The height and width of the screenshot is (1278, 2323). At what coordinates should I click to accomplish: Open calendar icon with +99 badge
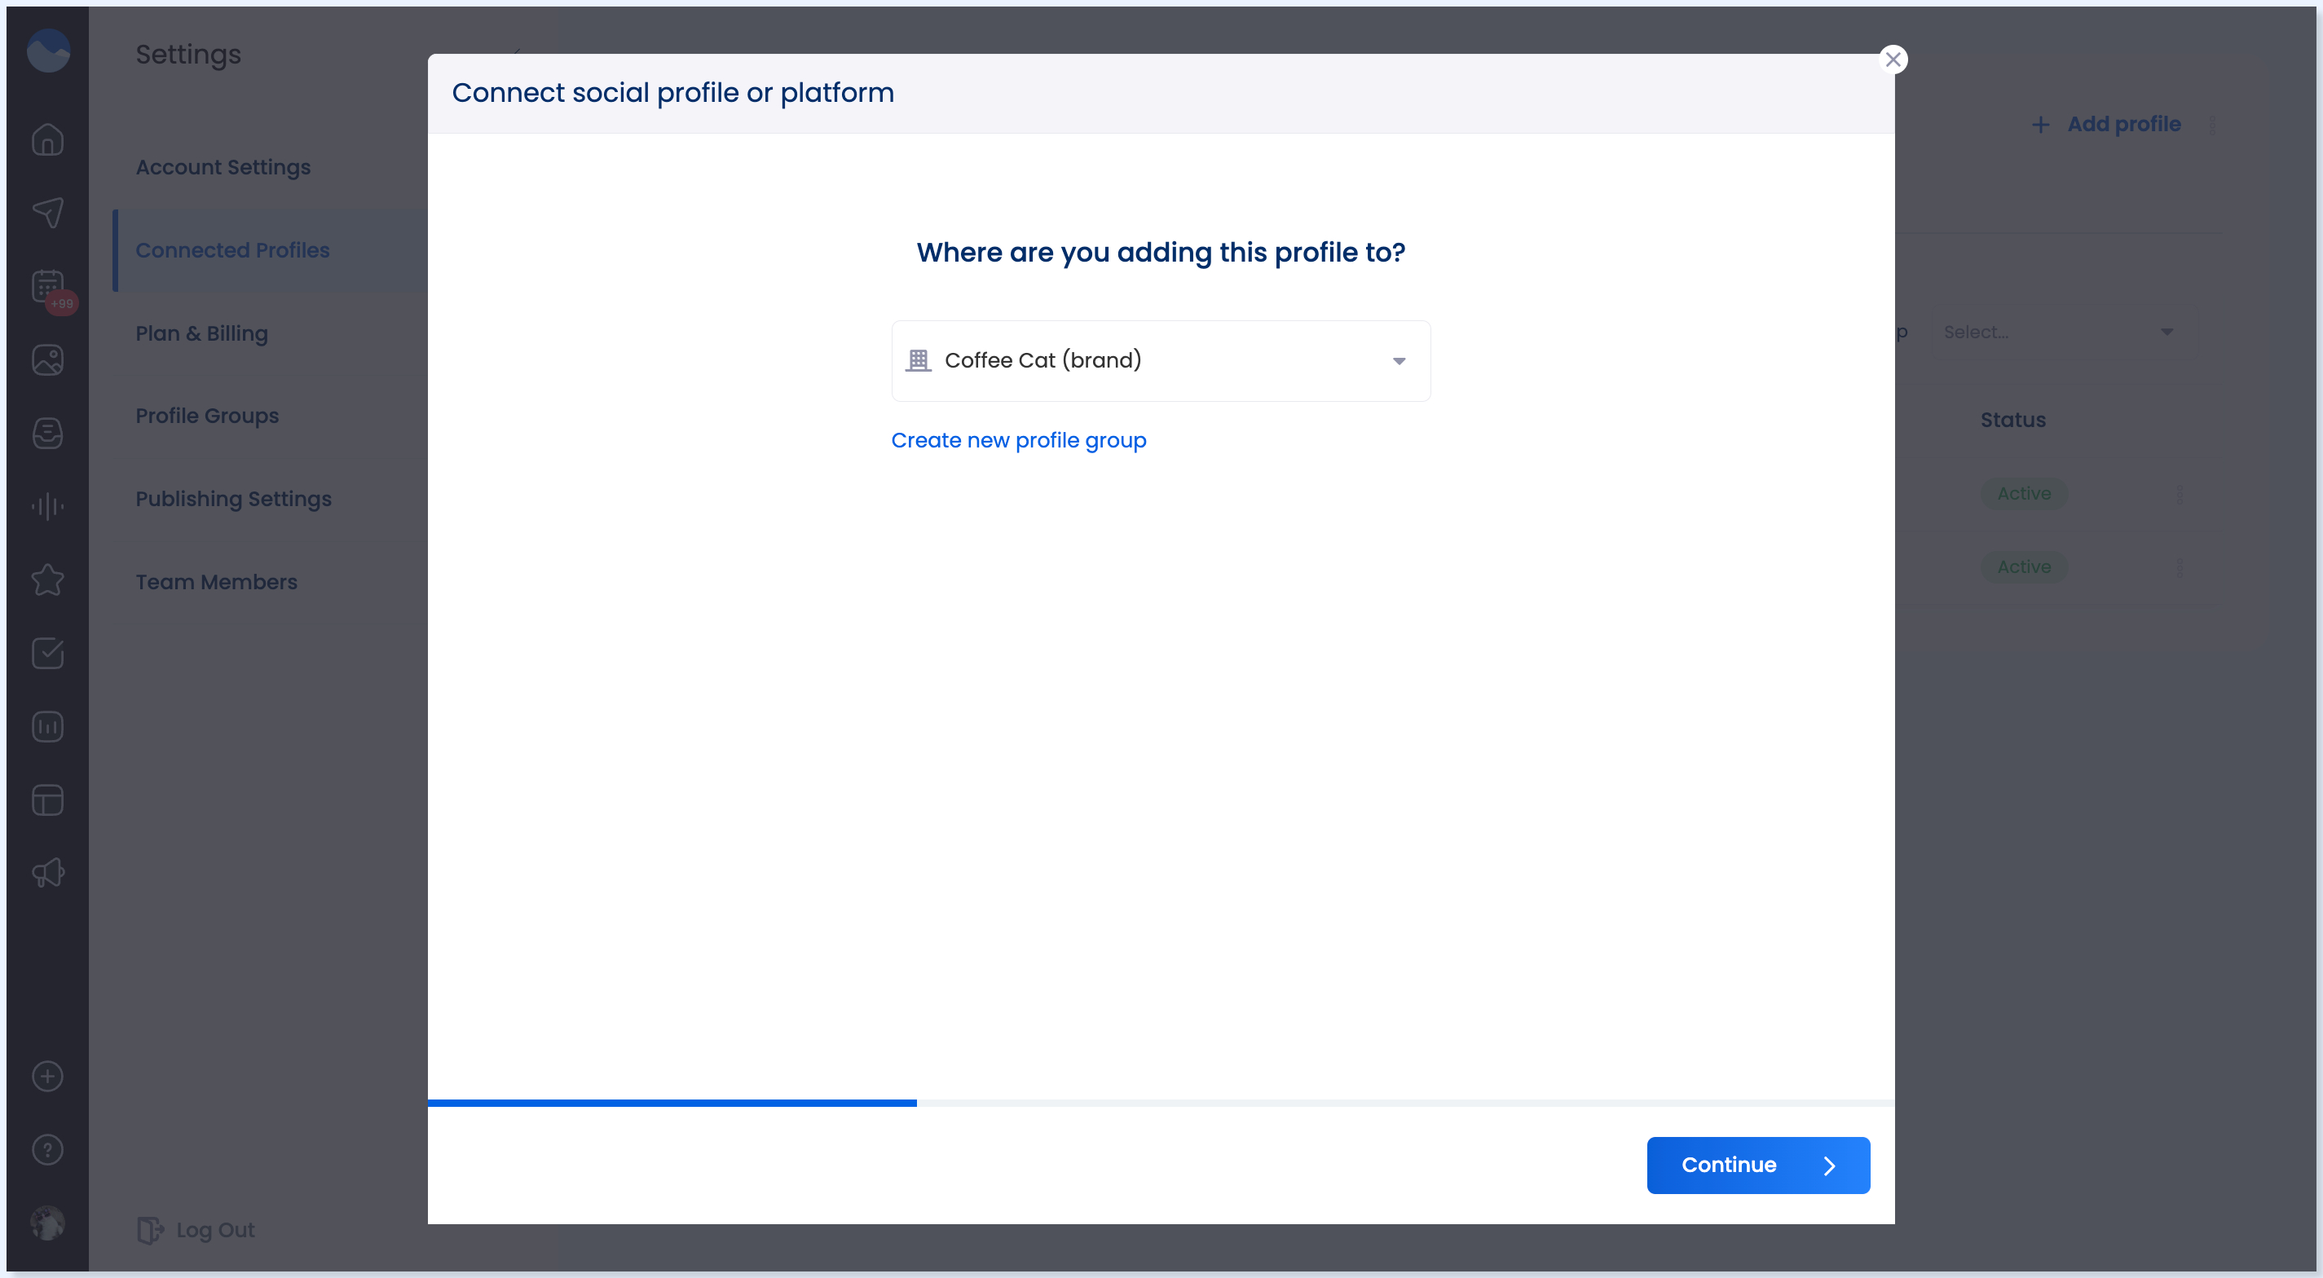tap(48, 287)
